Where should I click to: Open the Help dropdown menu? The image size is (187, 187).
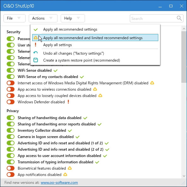73,18
